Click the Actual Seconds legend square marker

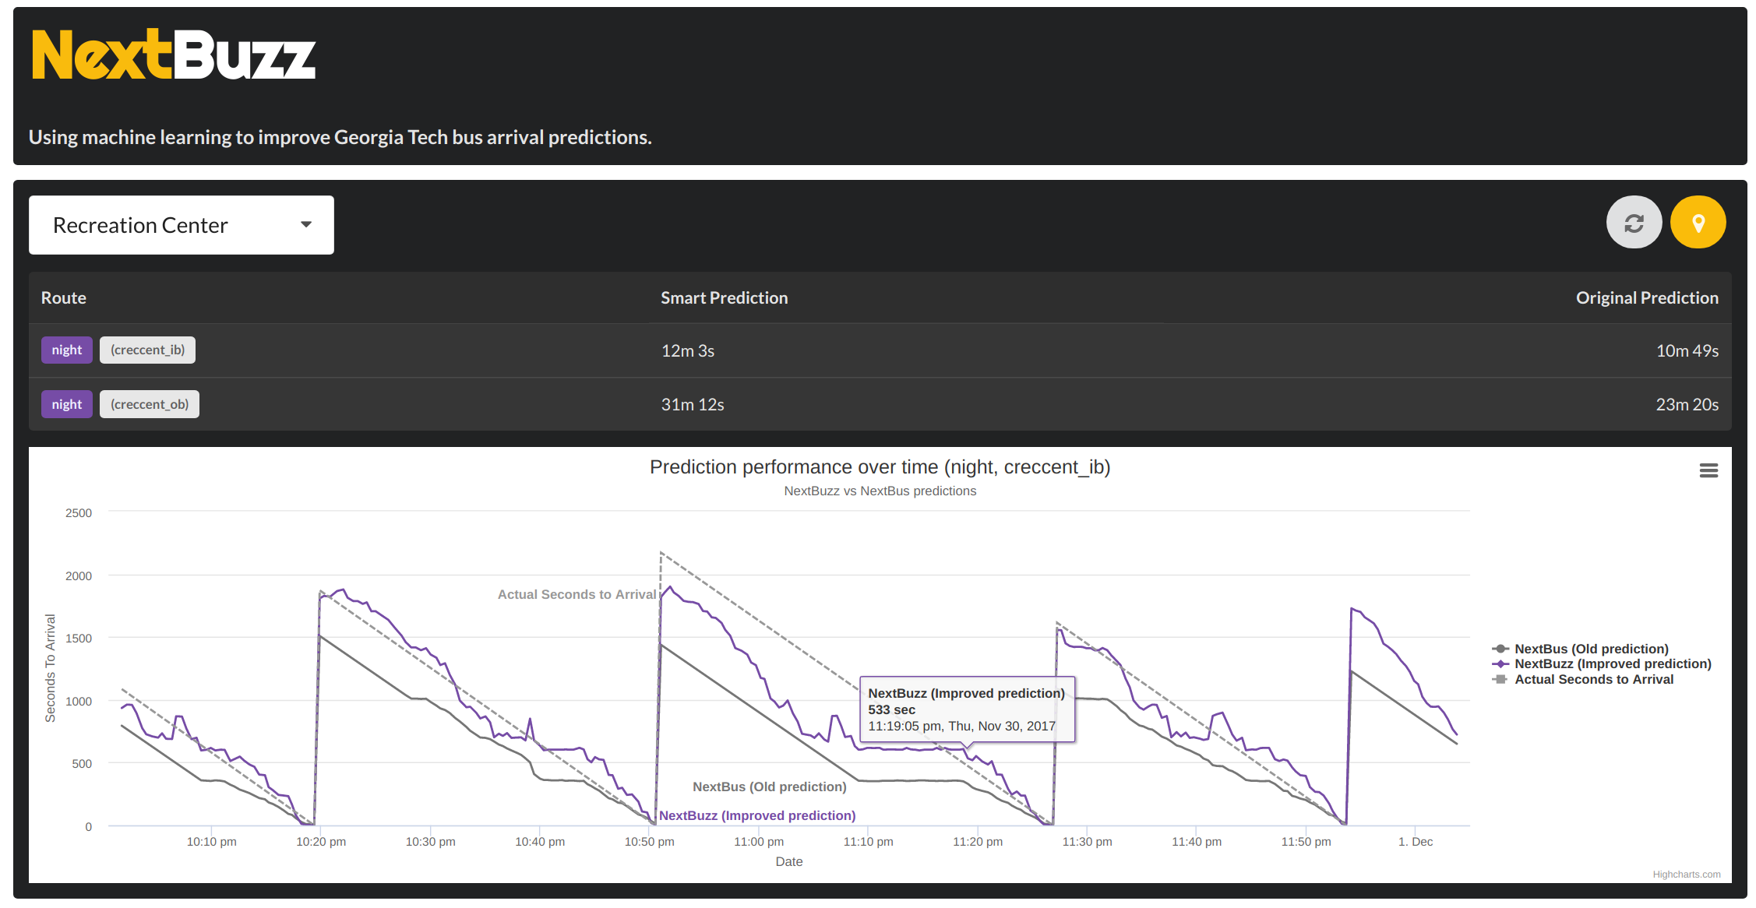pos(1500,679)
